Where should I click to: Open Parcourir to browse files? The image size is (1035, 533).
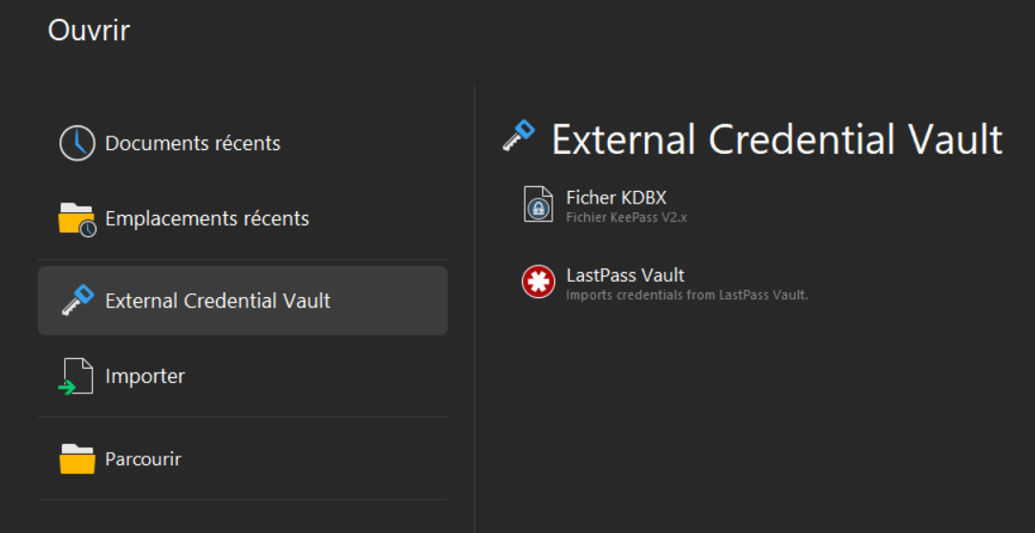142,458
